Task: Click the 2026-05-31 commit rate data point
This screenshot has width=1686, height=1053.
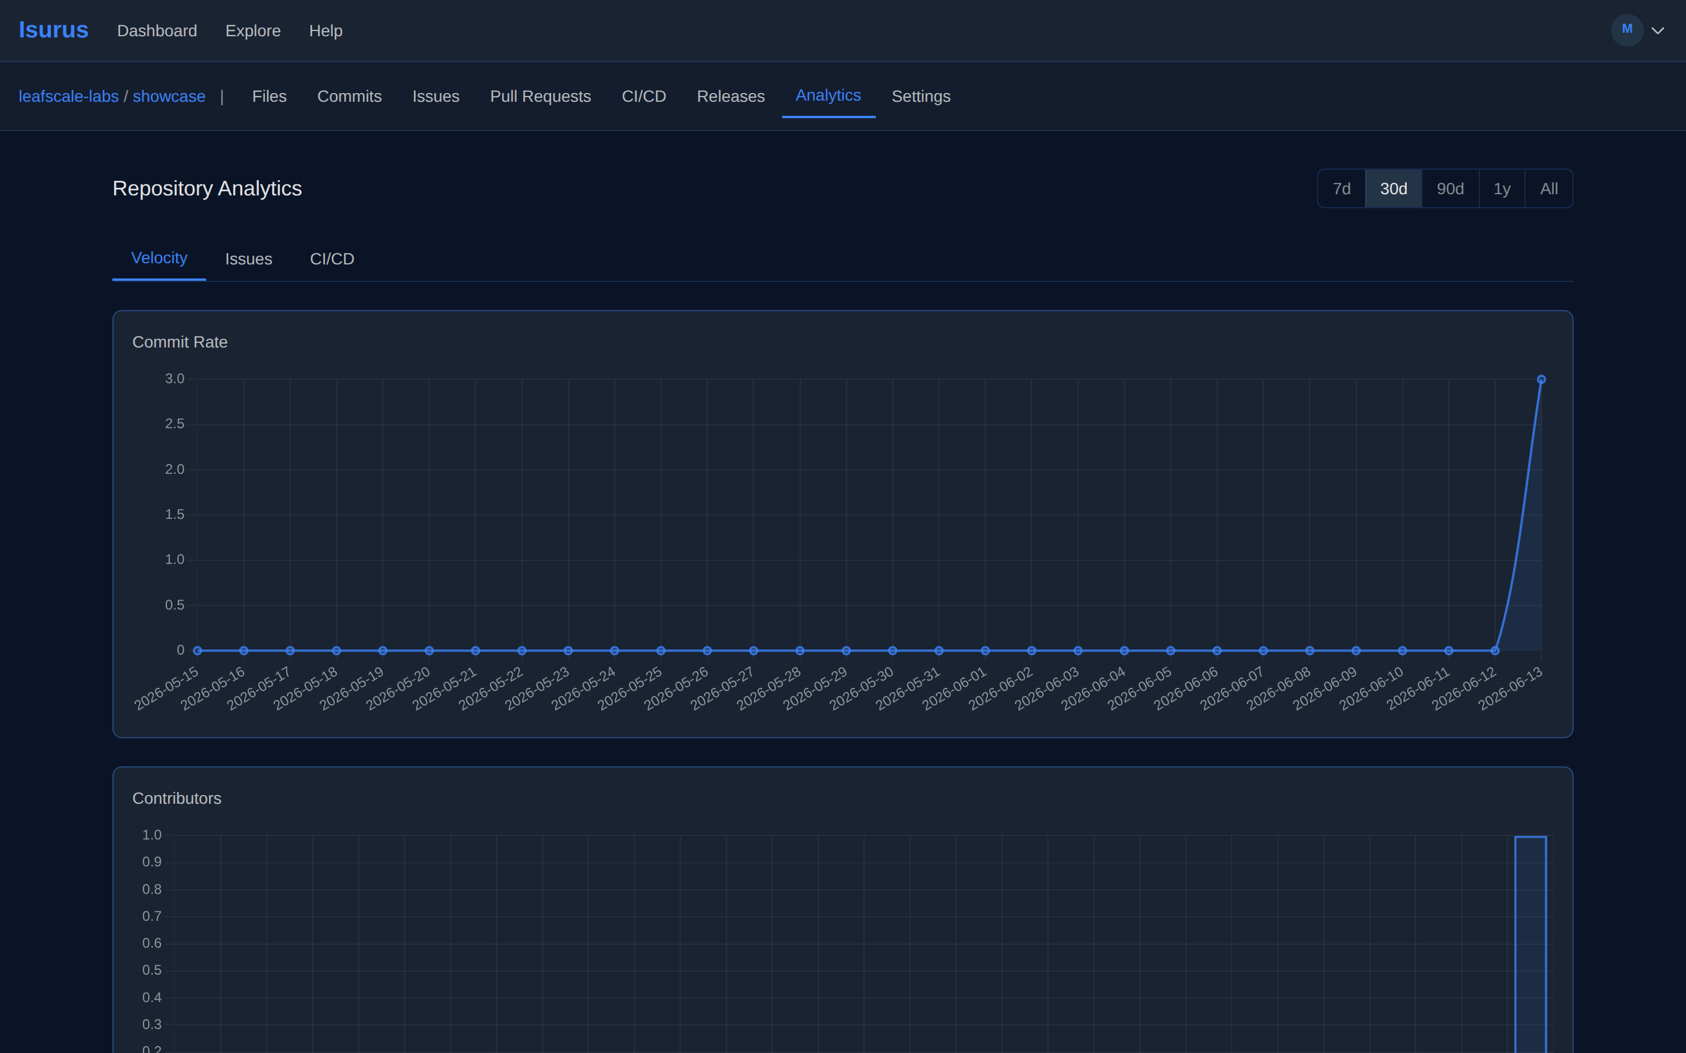Action: tap(938, 651)
